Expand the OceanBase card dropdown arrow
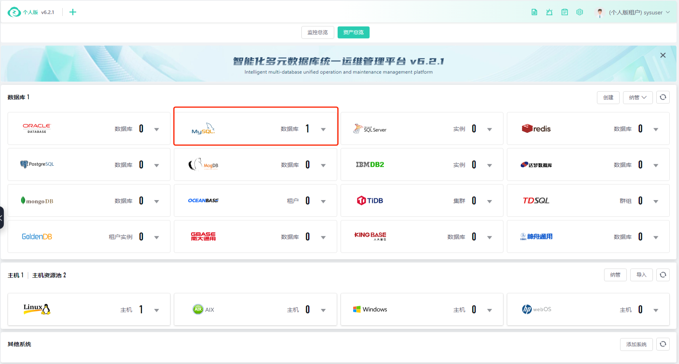 [323, 202]
